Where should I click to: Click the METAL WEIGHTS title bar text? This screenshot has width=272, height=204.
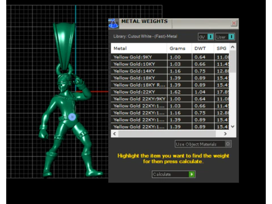click(144, 21)
